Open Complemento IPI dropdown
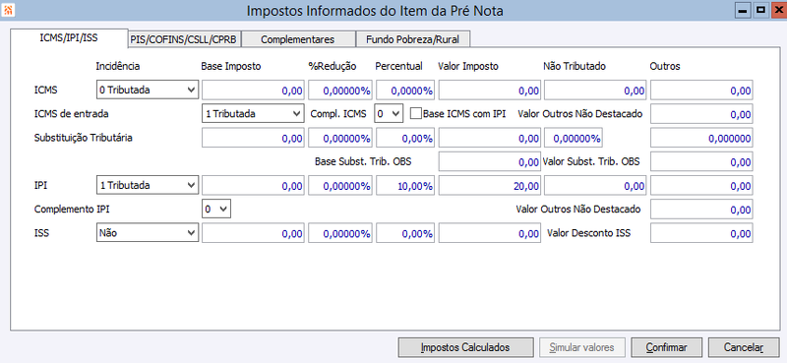This screenshot has height=363, width=787. 216,209
